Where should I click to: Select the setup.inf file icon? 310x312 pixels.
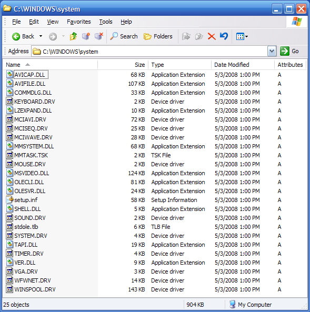[9, 199]
